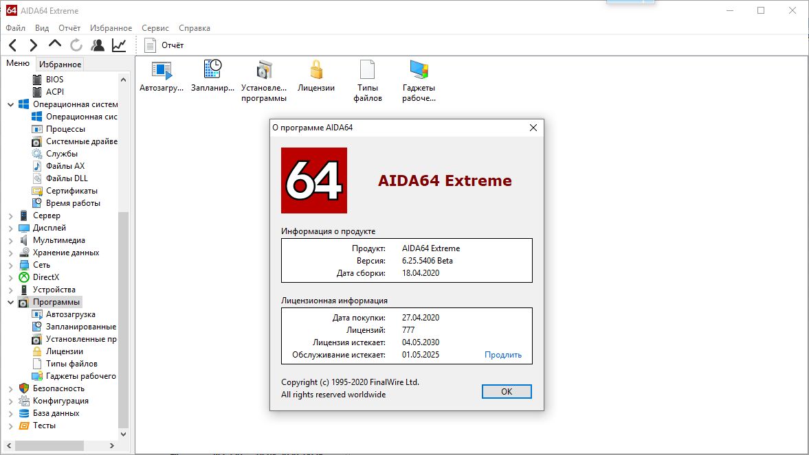Viewport: 809px width, 455px height.
Task: Switch to the Избранное tab in sidebar
Action: pyautogui.click(x=60, y=65)
